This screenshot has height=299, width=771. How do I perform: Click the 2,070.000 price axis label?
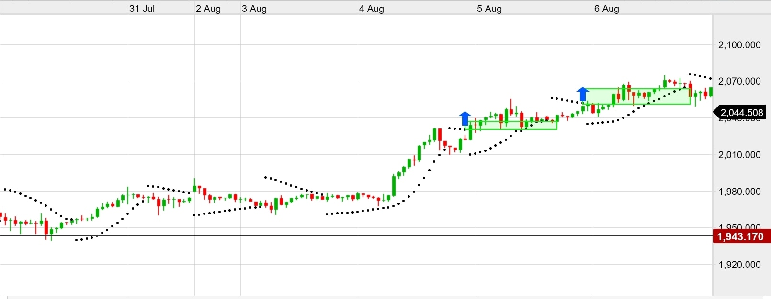(739, 81)
